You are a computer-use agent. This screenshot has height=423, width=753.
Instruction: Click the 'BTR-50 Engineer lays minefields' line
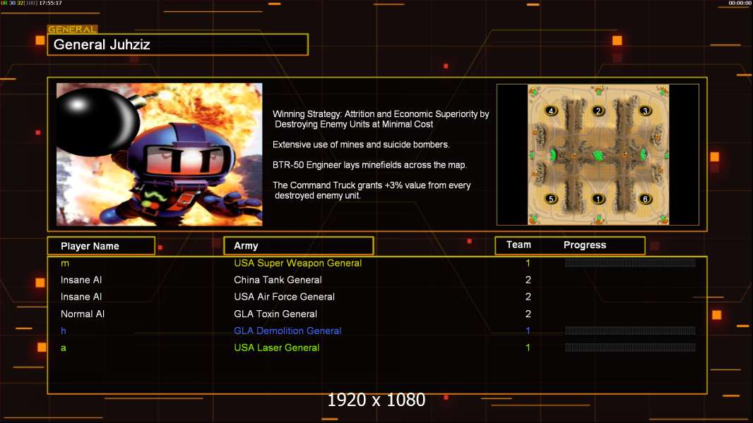pyautogui.click(x=369, y=165)
